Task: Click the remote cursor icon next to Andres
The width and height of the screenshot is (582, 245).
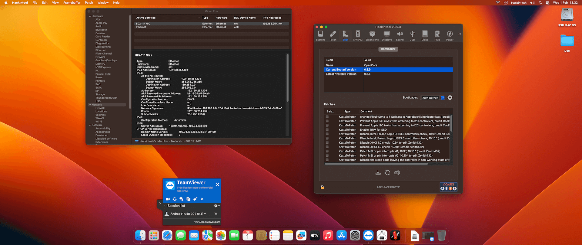Action: point(216,214)
